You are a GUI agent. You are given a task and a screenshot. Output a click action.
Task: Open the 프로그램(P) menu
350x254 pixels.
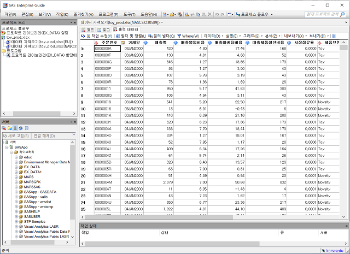(108, 15)
